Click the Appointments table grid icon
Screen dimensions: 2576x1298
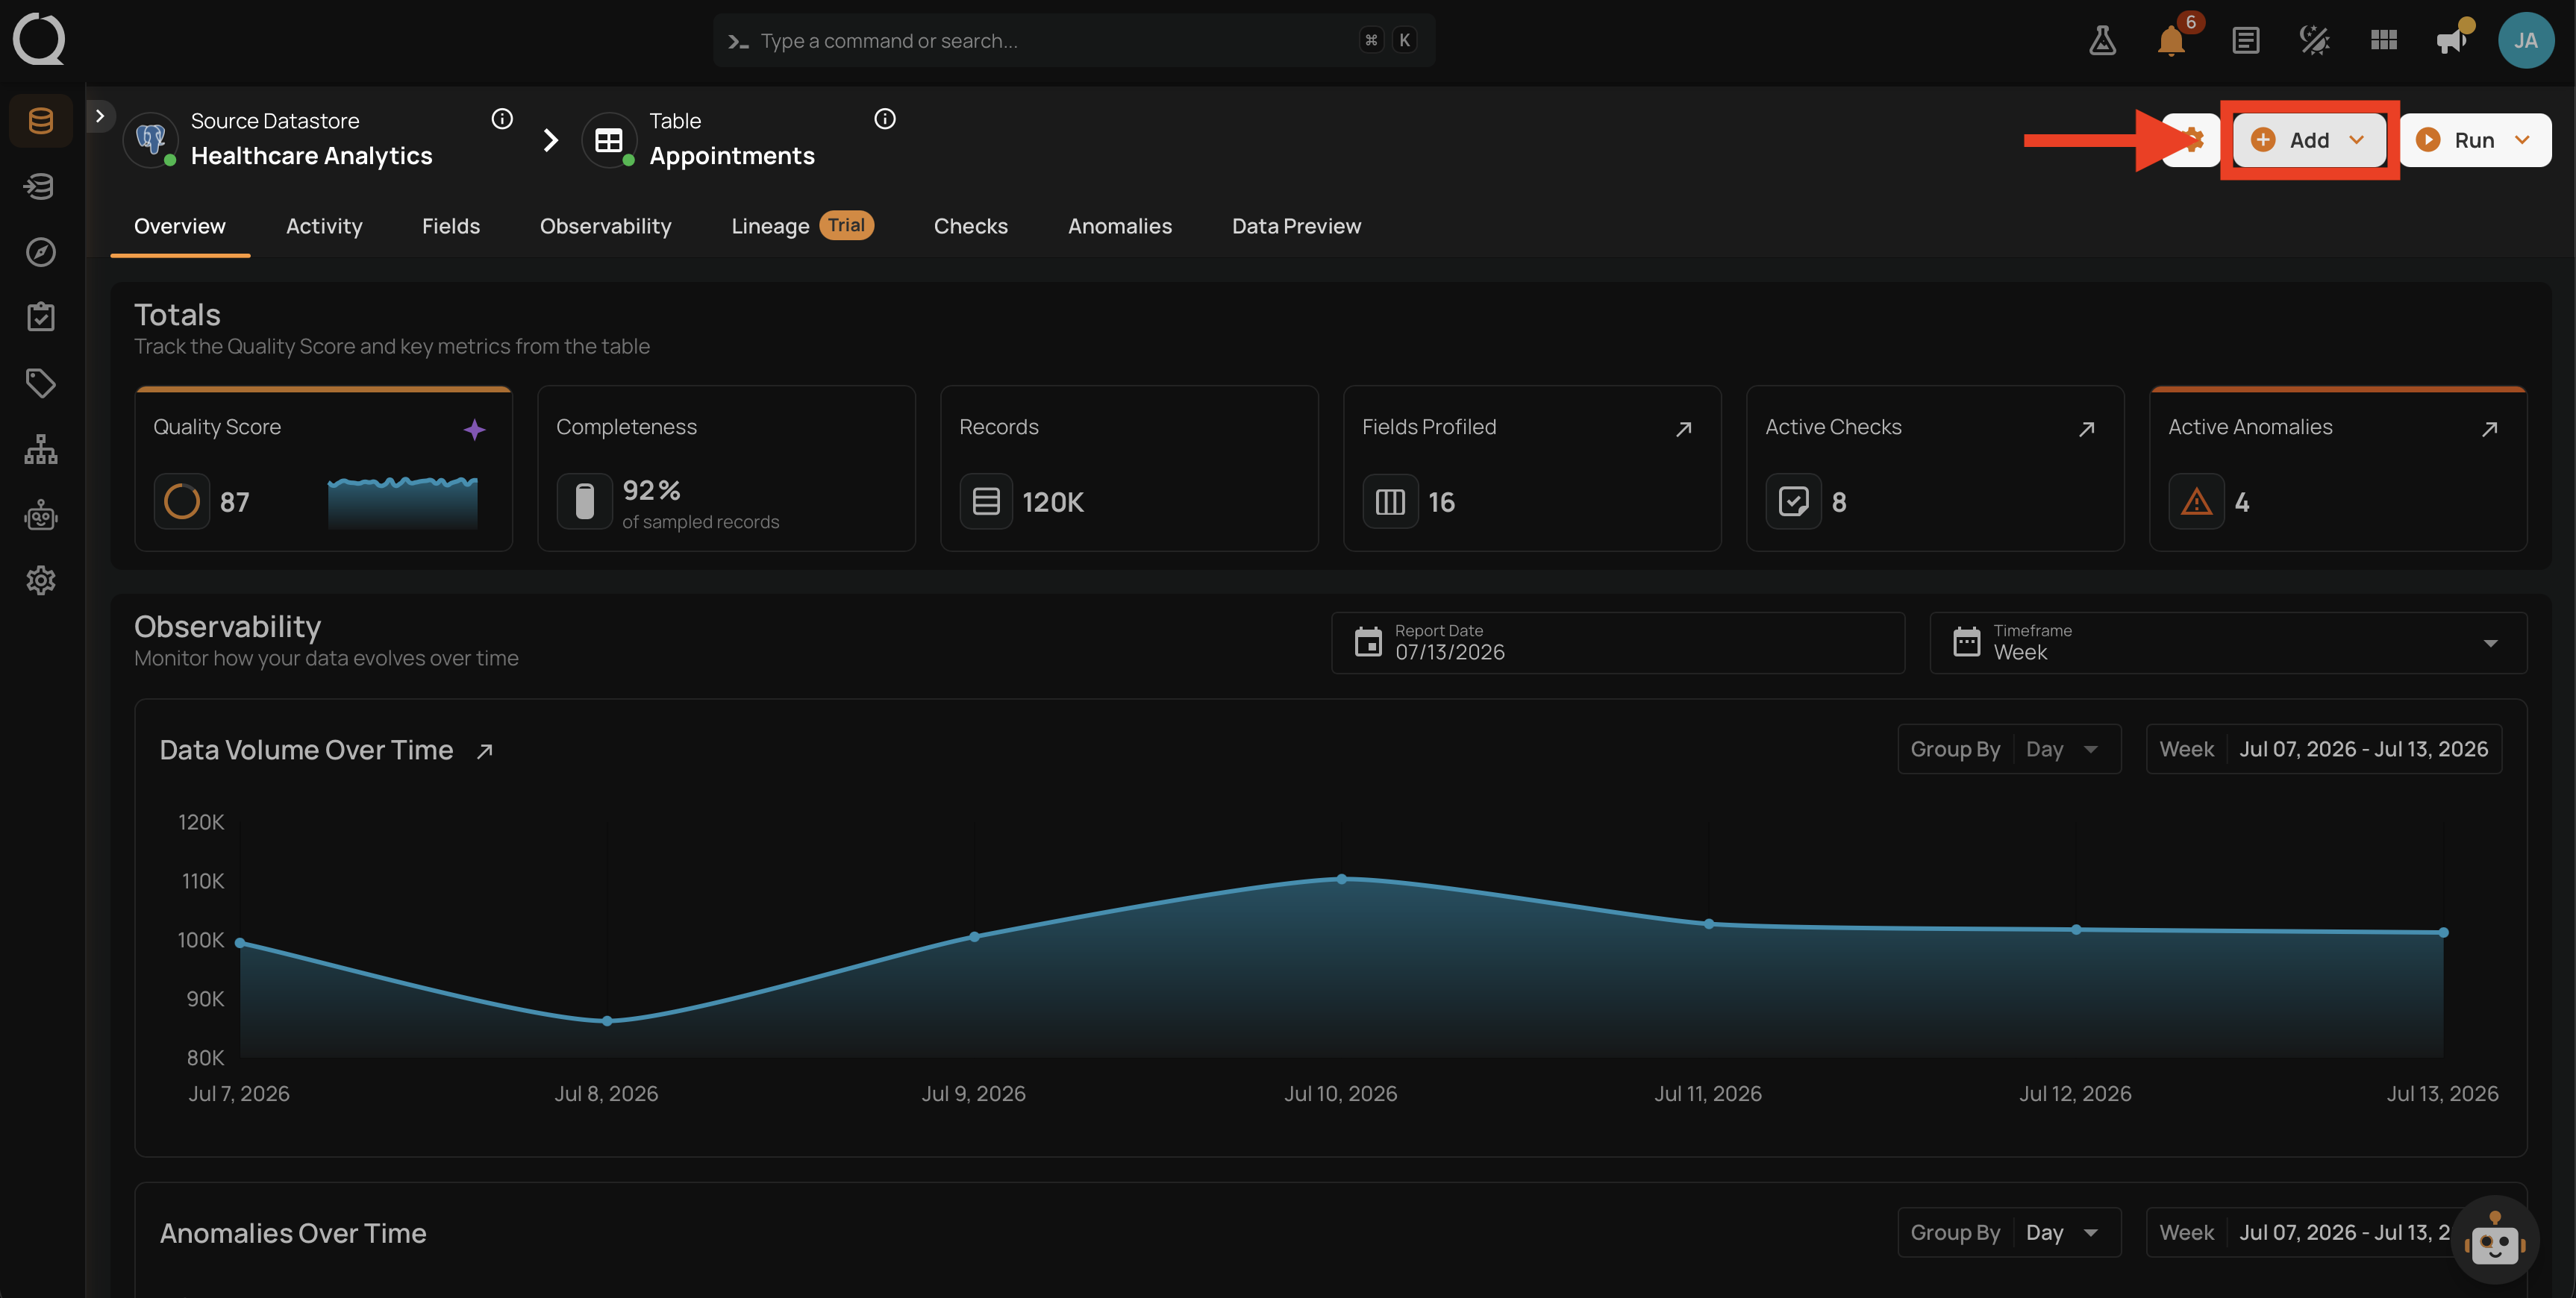click(x=609, y=140)
